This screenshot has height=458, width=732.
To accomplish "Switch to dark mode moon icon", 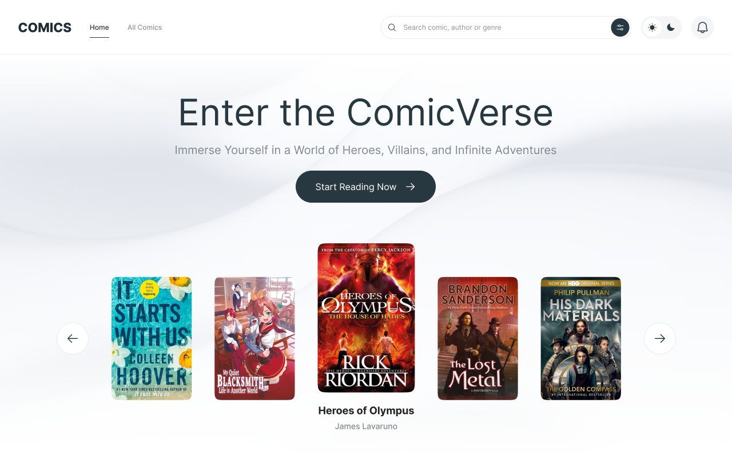I will coord(671,27).
